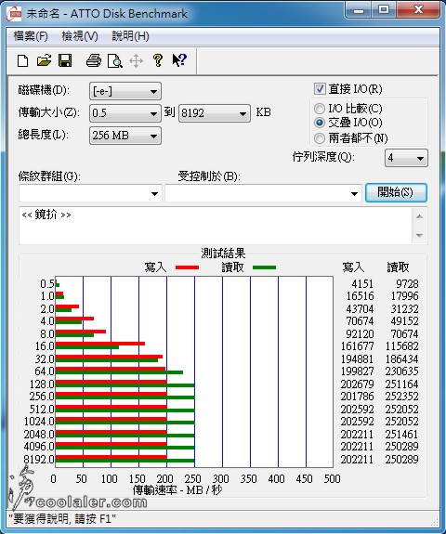Expand the 磁碟機 drive dropdown
Screen dimensions: 446x534
(x=125, y=91)
